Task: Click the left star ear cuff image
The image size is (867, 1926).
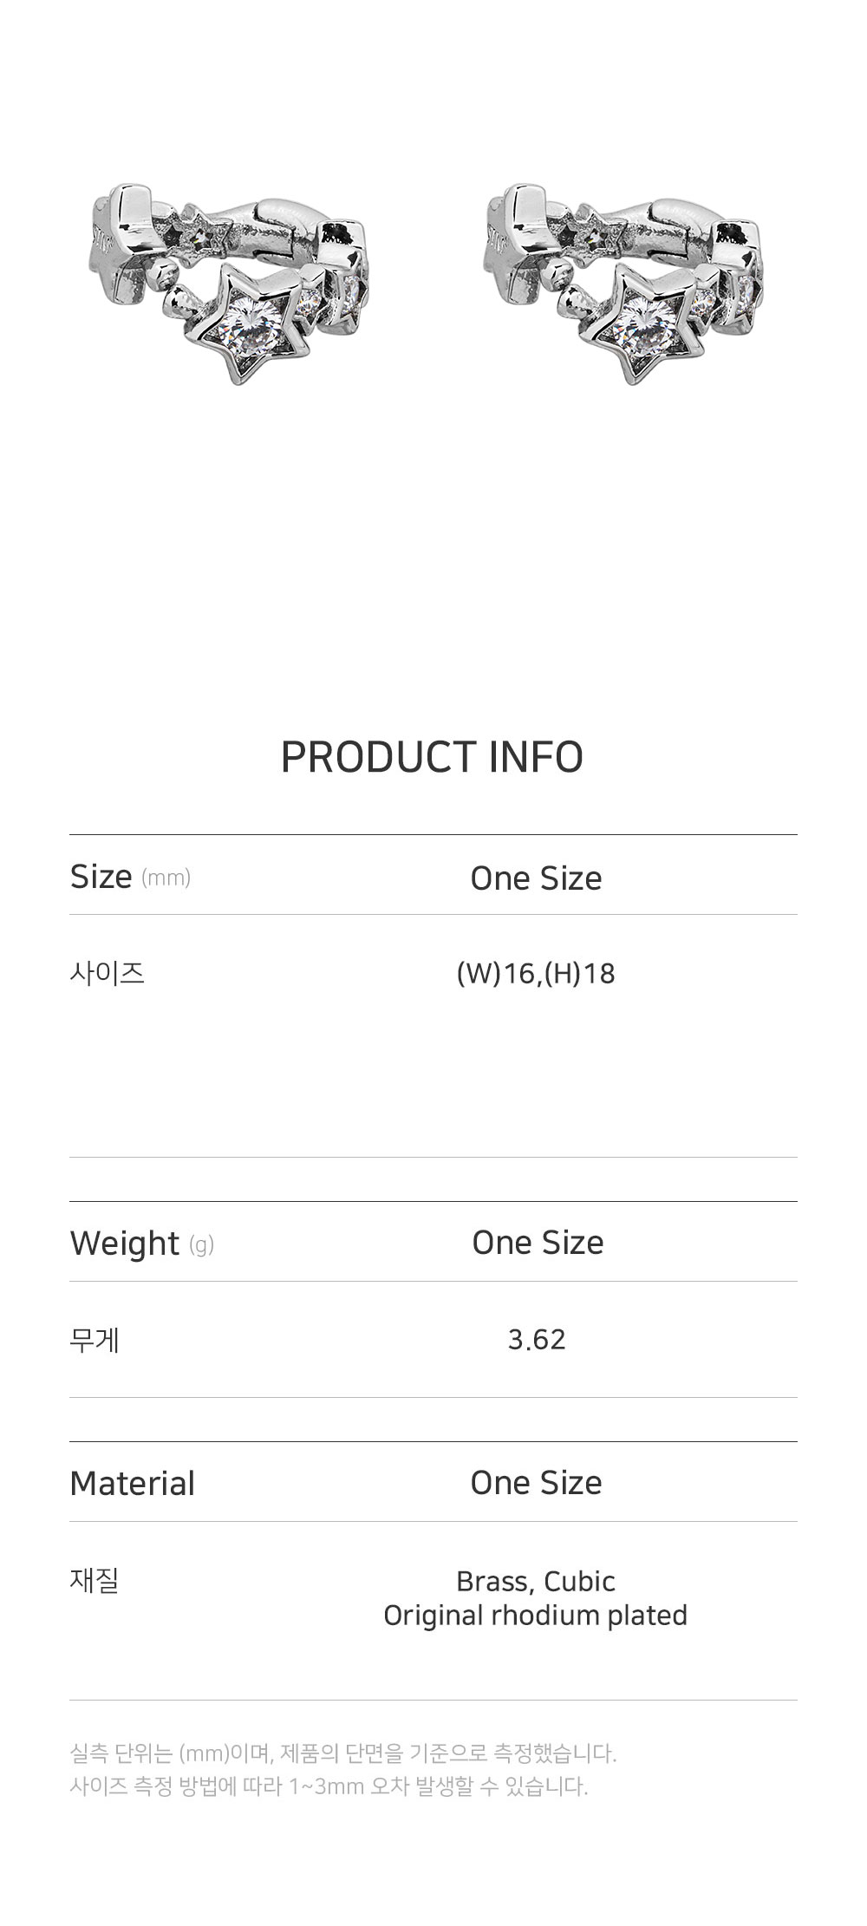Action: 228,279
